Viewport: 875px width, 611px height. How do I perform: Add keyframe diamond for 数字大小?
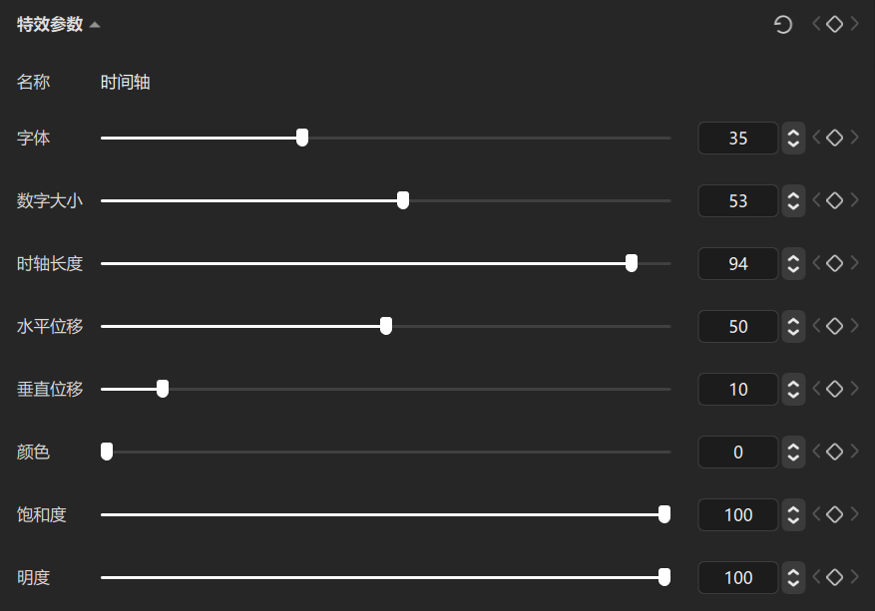click(834, 200)
